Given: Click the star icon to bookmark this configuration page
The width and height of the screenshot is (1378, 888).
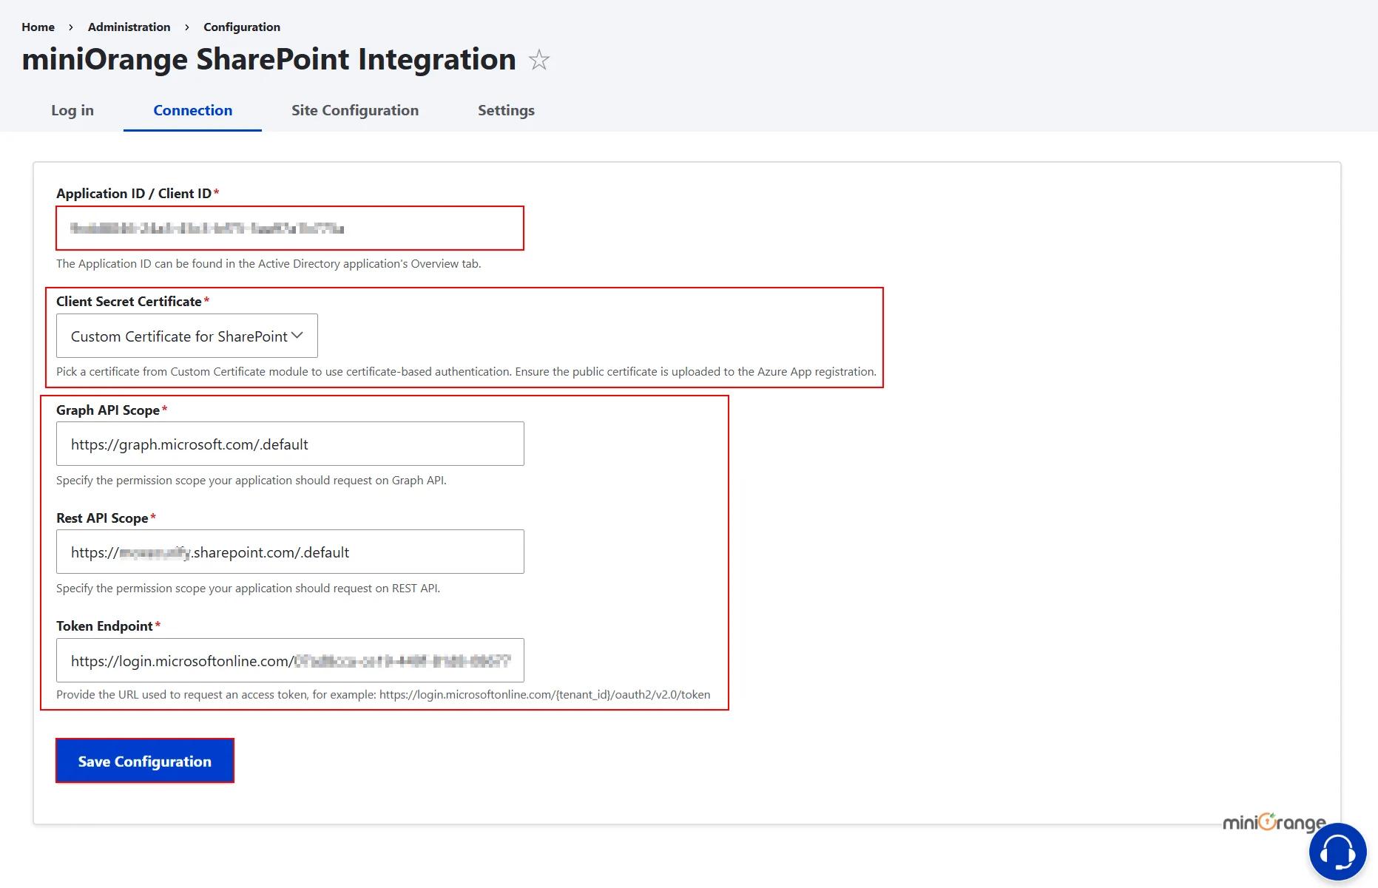Looking at the screenshot, I should pyautogui.click(x=539, y=60).
